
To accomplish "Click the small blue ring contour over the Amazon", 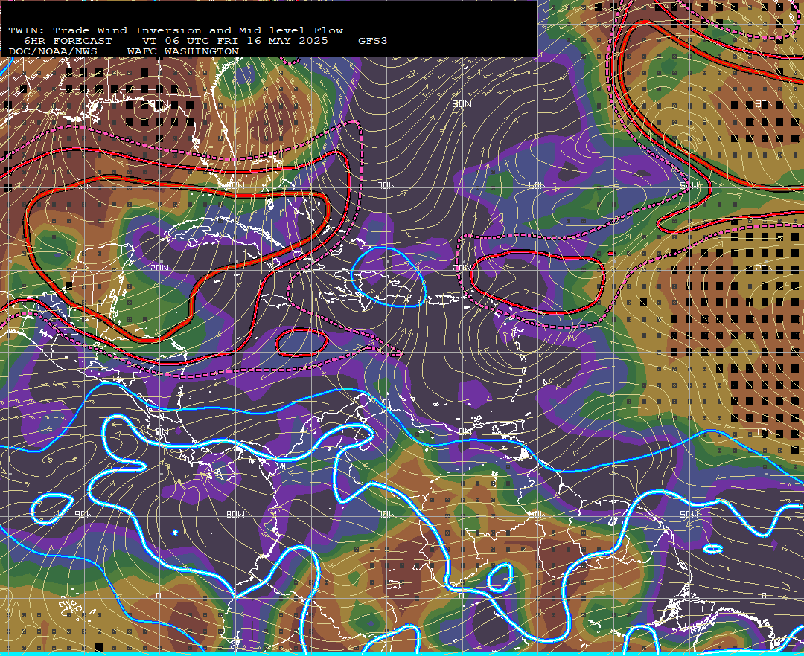I will (500, 577).
